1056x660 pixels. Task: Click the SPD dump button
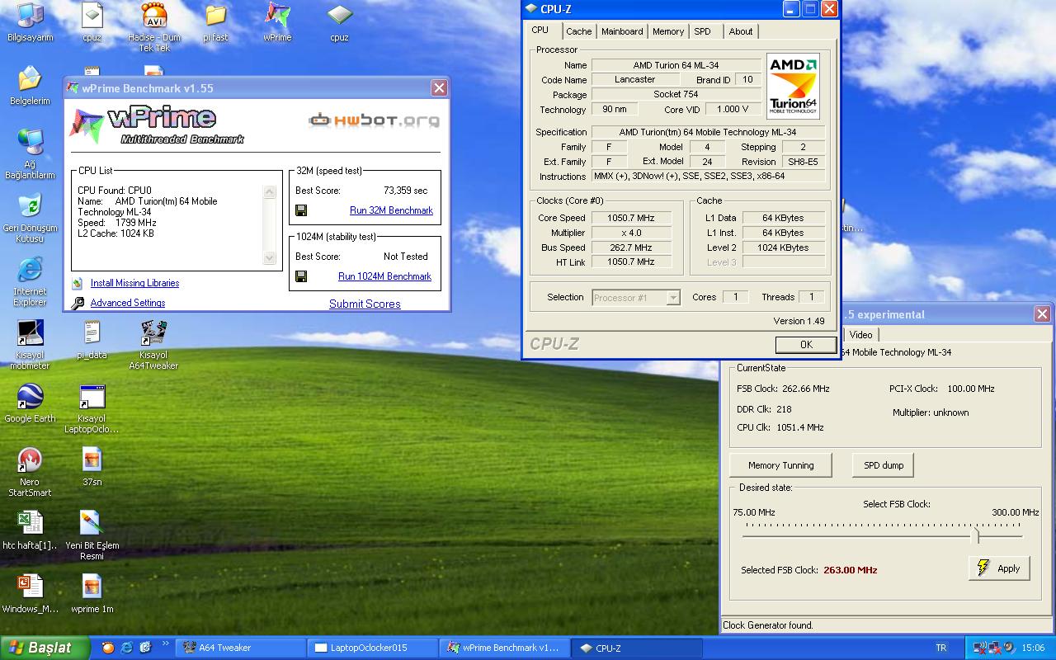click(x=884, y=465)
